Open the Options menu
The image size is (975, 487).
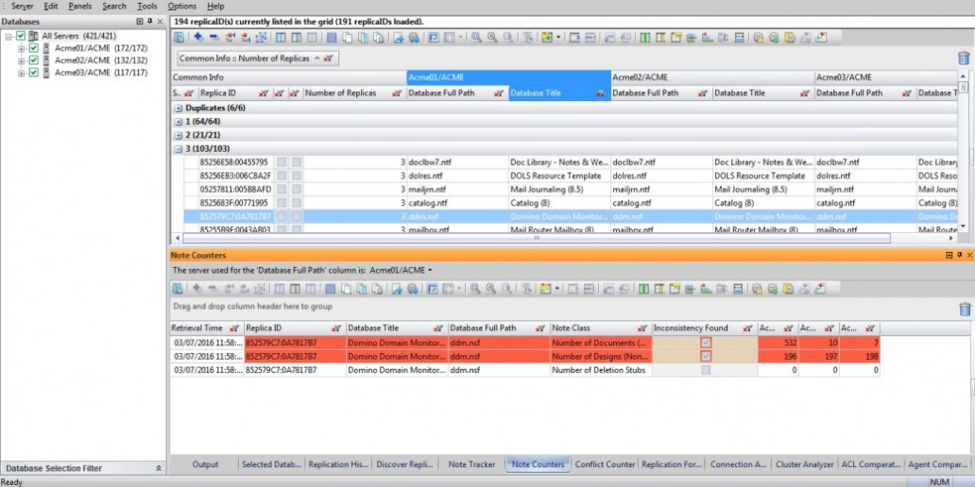click(181, 7)
